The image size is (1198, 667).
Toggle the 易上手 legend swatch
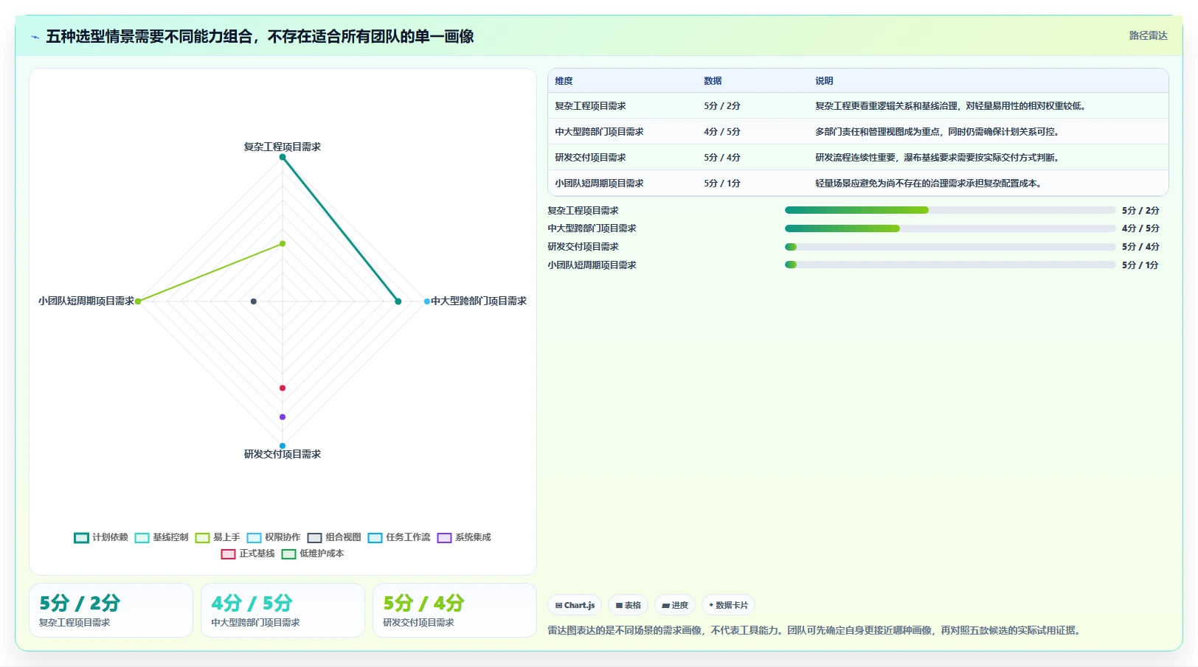coord(202,537)
